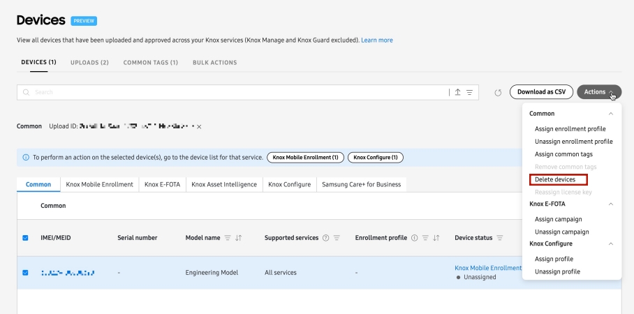Click the Learn more link
This screenshot has height=314, width=634.
click(x=377, y=40)
